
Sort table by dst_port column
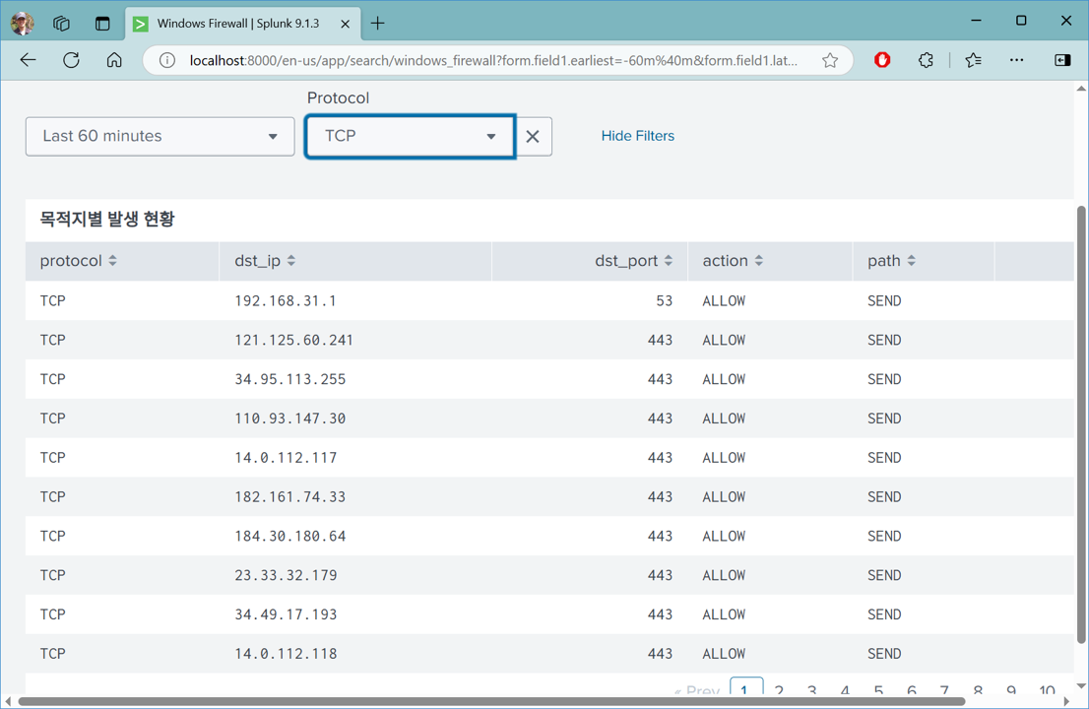pos(633,261)
